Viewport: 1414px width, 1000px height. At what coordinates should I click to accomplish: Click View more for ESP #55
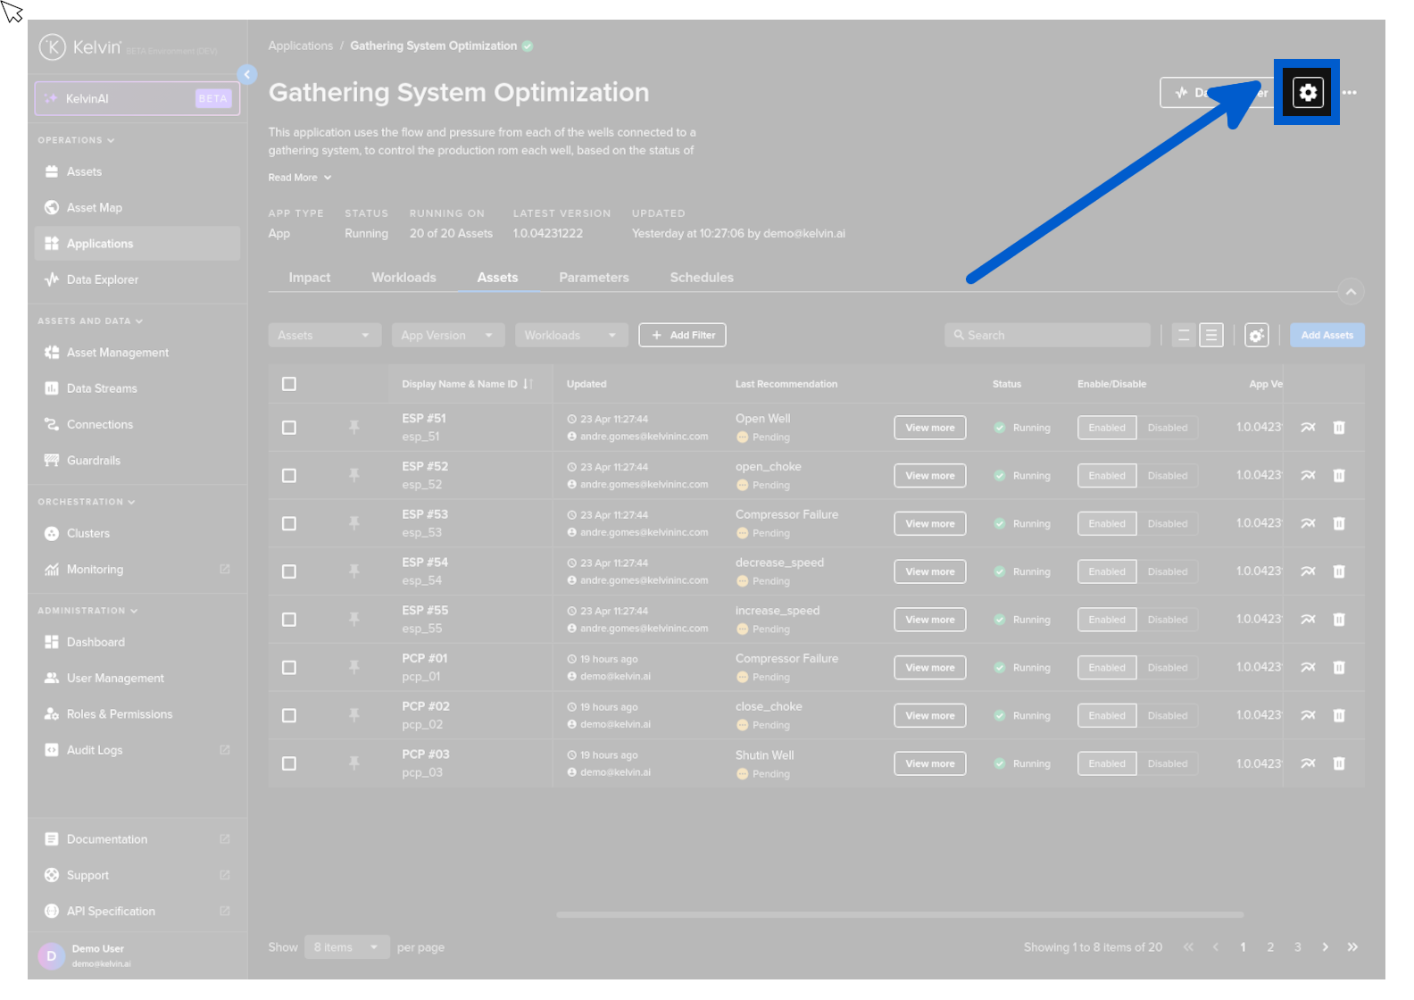coord(929,620)
